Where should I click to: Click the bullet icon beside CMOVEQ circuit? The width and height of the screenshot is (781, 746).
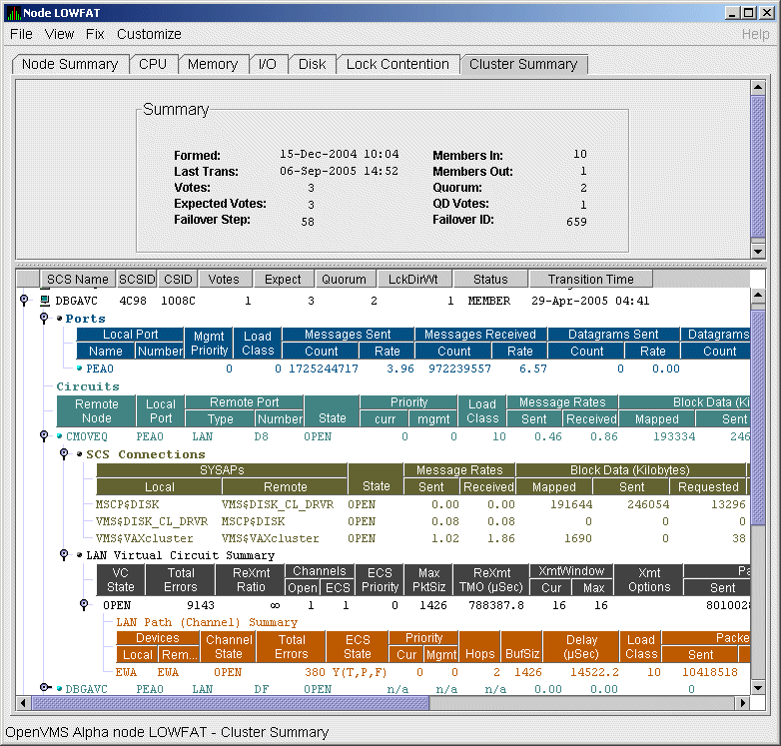[60, 436]
